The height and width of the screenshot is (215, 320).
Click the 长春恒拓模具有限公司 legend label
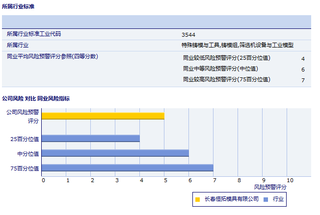pyautogui.click(x=231, y=199)
